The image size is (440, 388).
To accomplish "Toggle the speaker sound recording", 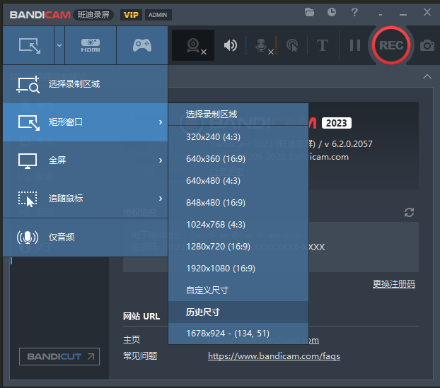I will point(231,45).
